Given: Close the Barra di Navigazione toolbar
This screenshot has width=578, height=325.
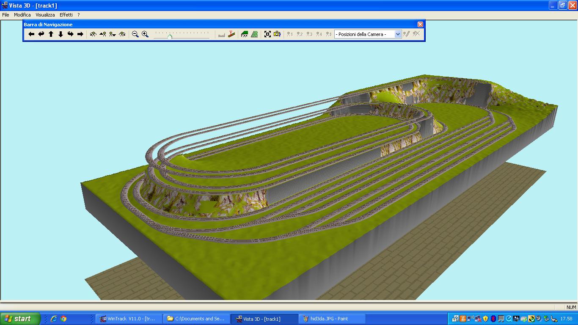Looking at the screenshot, I should pyautogui.click(x=420, y=25).
